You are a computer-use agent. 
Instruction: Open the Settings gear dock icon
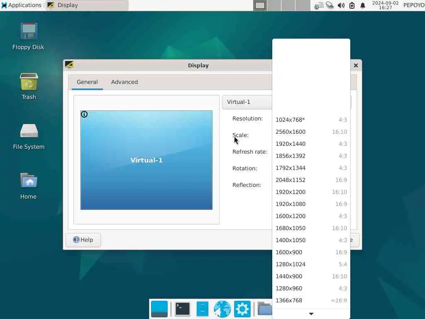(242, 309)
